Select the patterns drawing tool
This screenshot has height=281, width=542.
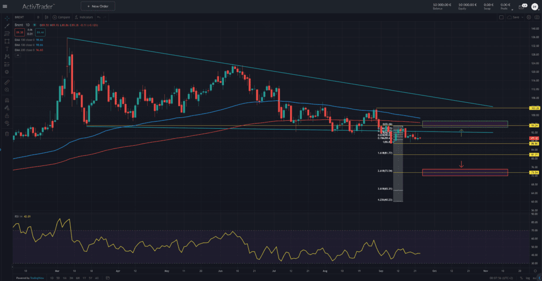(6, 56)
